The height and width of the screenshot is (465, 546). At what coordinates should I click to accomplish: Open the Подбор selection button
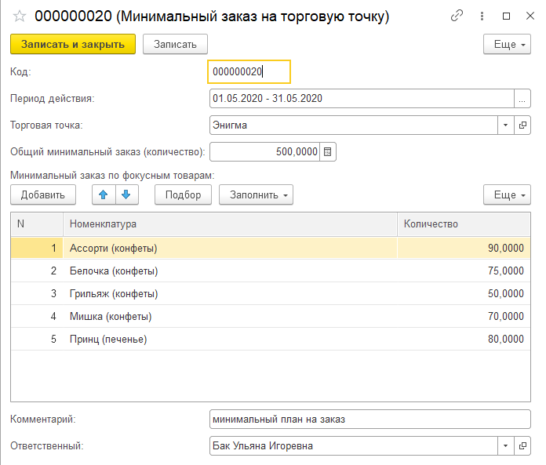[x=183, y=194]
